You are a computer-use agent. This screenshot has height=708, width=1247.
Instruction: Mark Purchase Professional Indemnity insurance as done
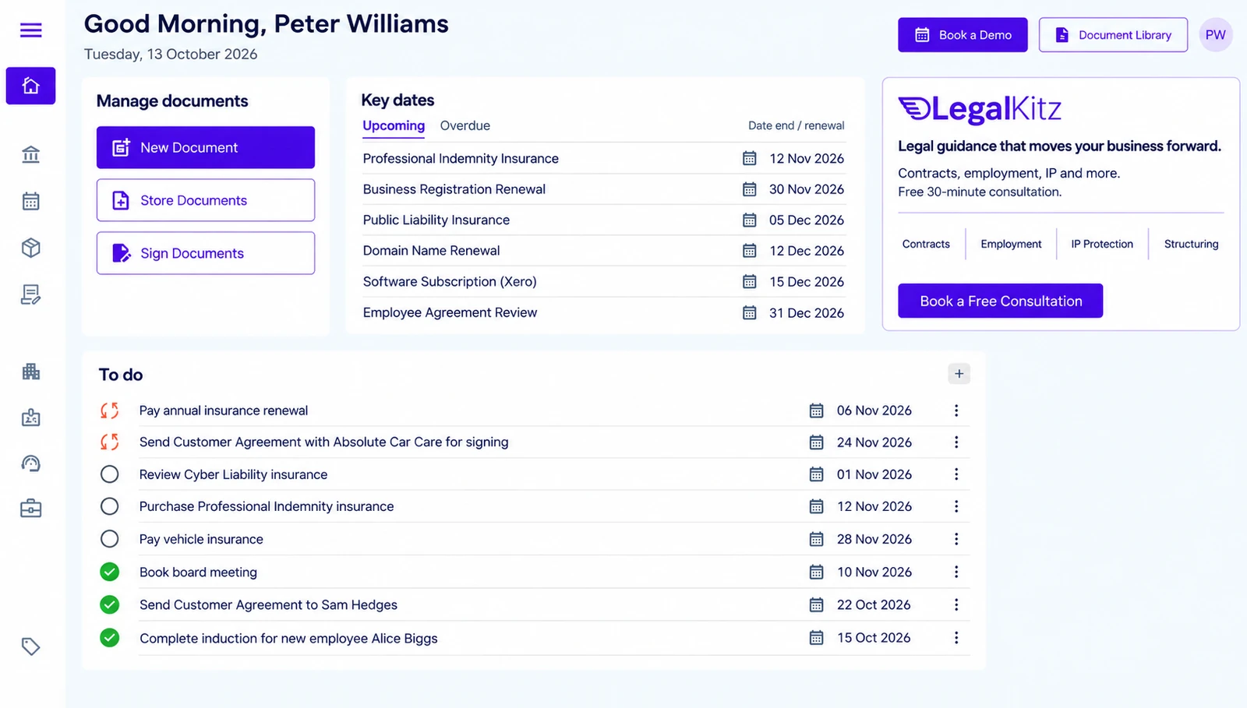click(110, 506)
